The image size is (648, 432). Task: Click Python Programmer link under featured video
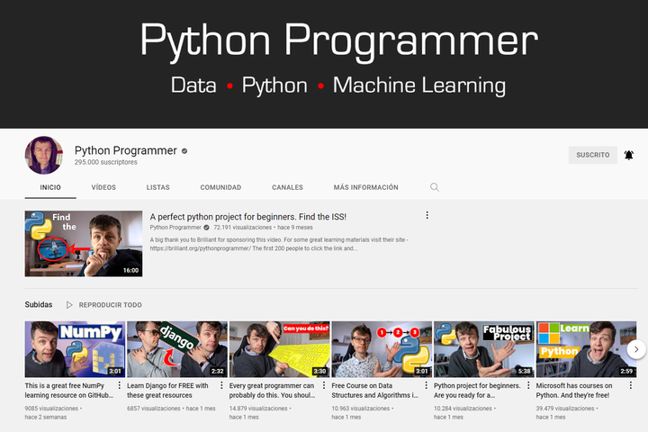coord(175,228)
